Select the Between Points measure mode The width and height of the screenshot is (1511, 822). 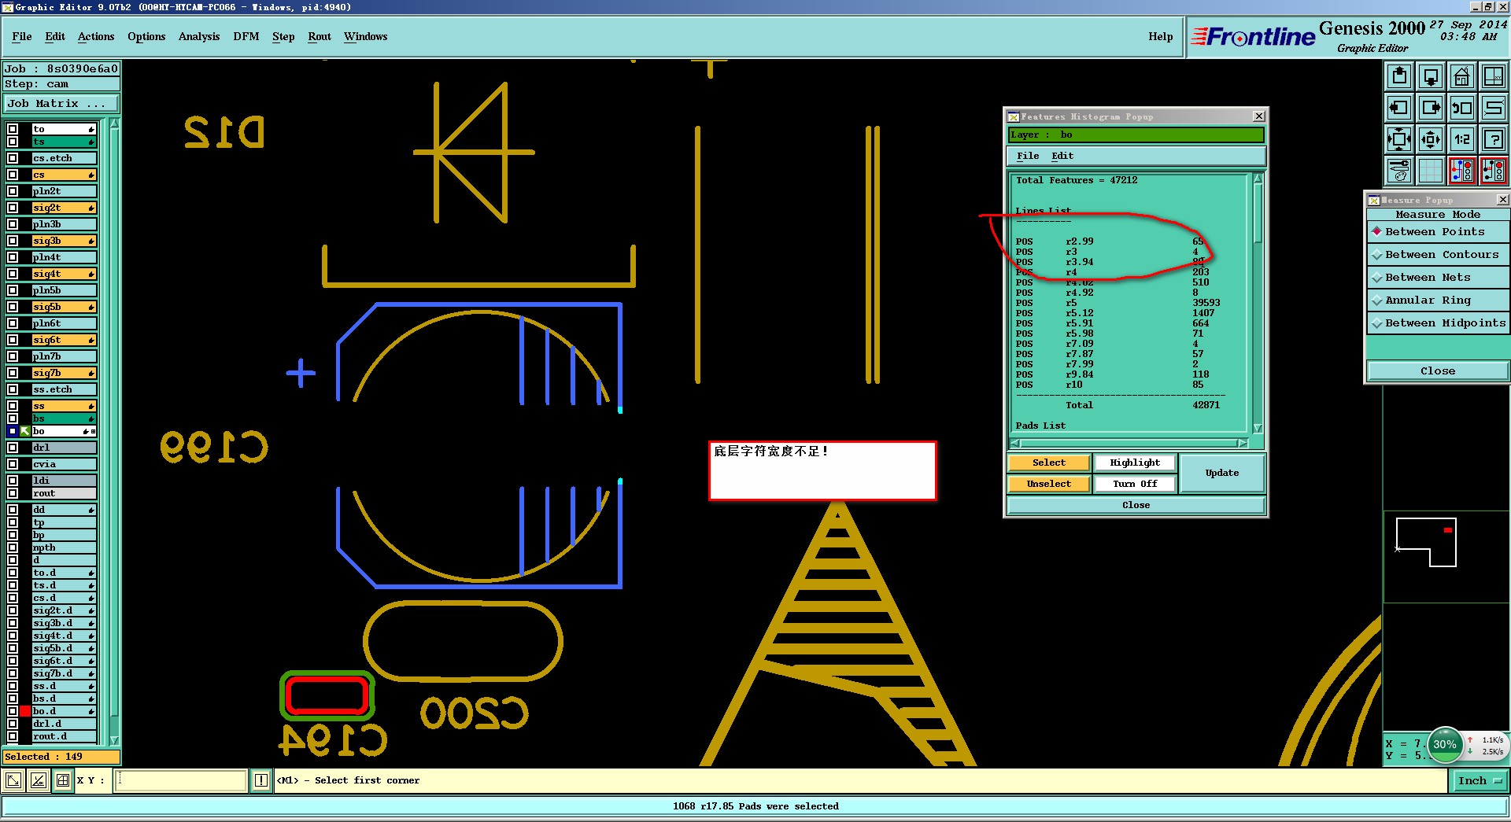1438,231
